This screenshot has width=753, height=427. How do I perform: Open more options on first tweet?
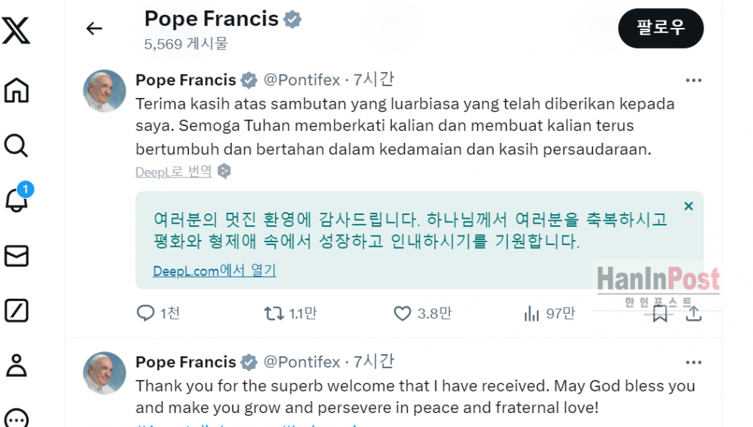693,80
